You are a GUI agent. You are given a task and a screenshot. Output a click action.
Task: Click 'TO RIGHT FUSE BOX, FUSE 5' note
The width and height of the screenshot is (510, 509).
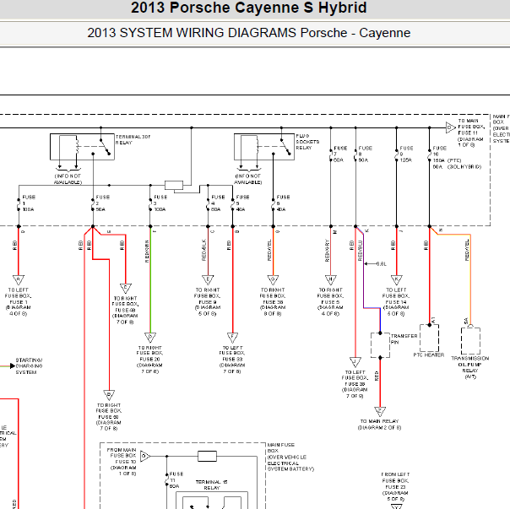[330, 301]
